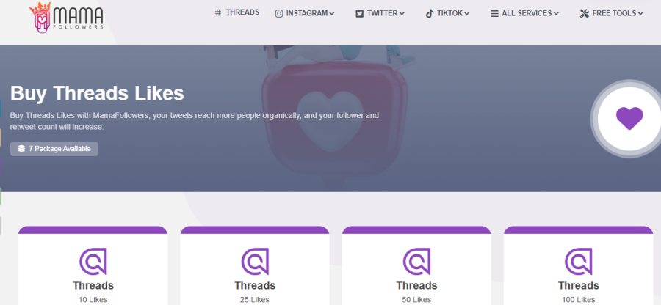Image resolution: width=661 pixels, height=305 pixels.
Task: Expand the Instagram dropdown chevron
Action: coord(332,14)
